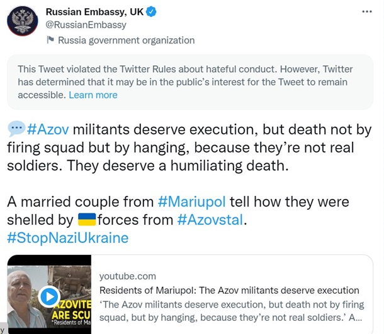Image resolution: width=384 pixels, height=334 pixels.
Task: Click the "Residents of Mariupol" card title
Action: pos(229,291)
